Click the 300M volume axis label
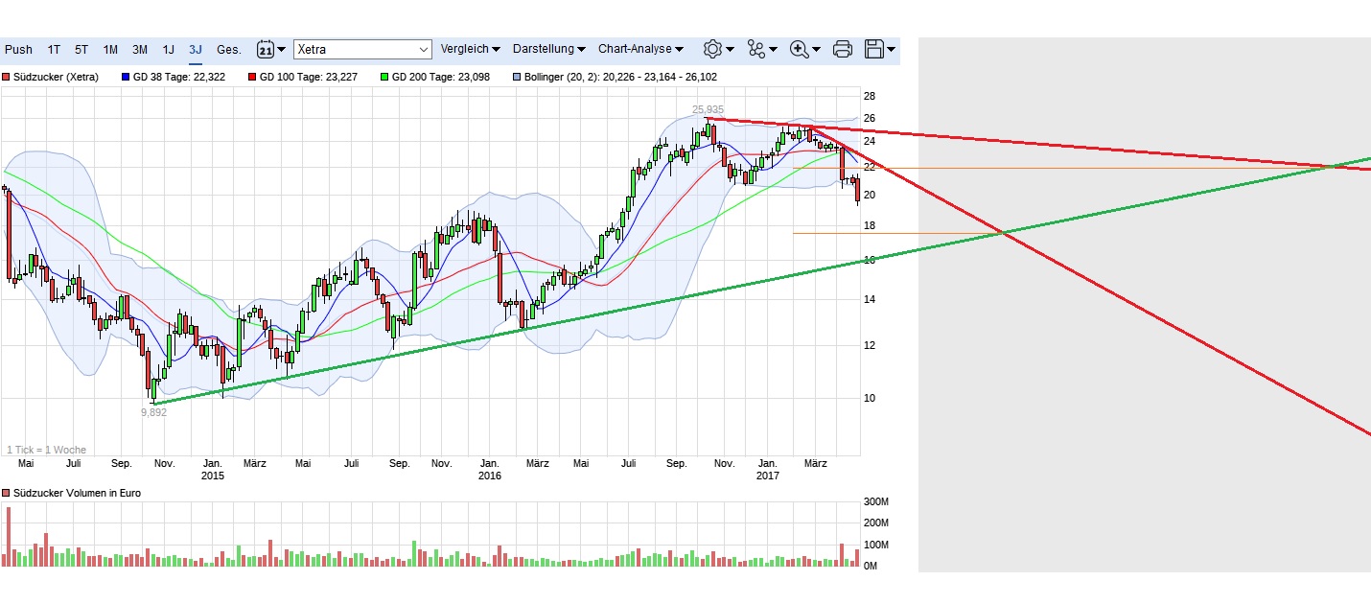The image size is (1371, 604). [x=876, y=502]
